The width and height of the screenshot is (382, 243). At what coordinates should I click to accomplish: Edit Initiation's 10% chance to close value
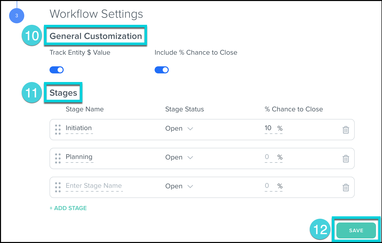coord(268,128)
